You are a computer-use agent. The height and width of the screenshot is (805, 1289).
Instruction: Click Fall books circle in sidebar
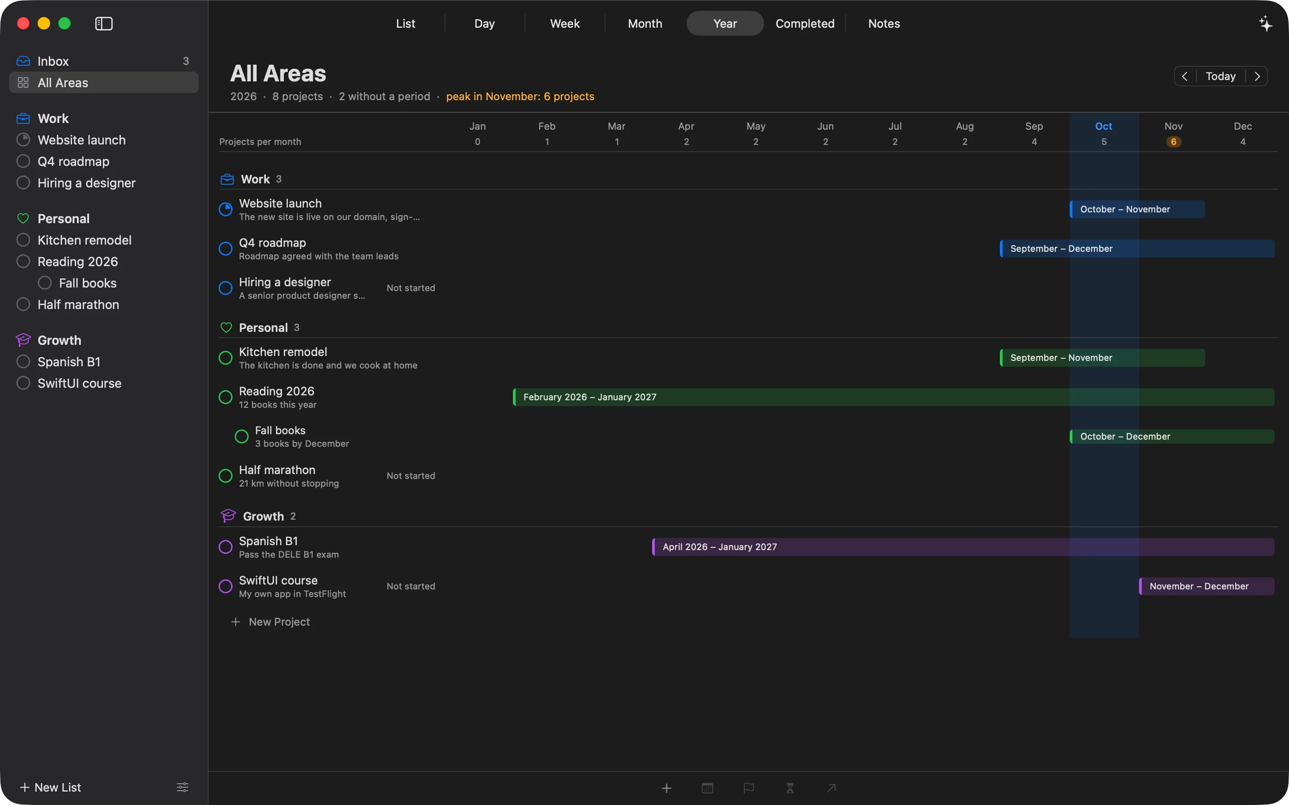(45, 283)
